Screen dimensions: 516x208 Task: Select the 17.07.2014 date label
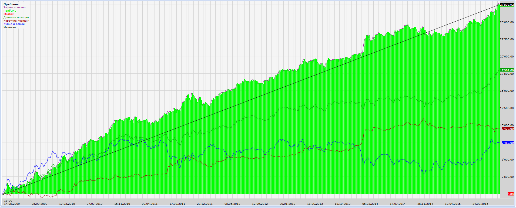pos(398,204)
